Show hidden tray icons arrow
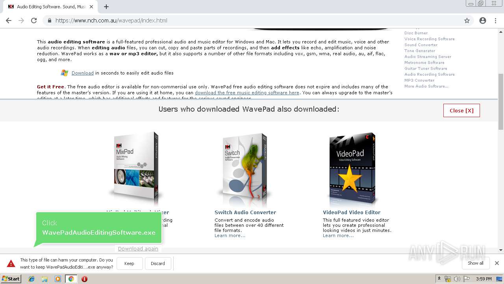Viewport: 504px width, 284px height. (x=439, y=278)
